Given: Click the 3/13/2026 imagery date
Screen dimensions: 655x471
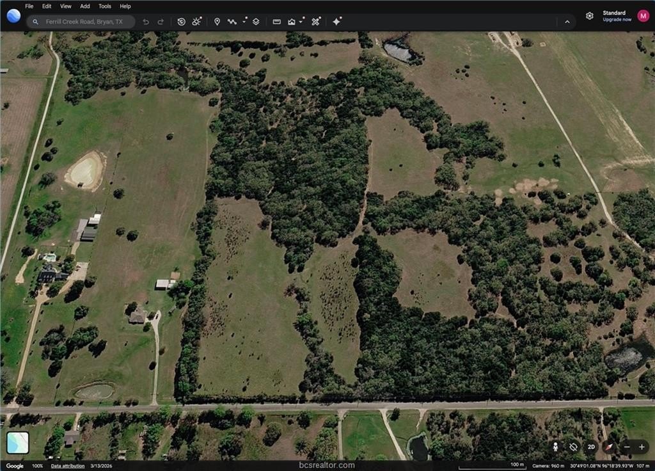Looking at the screenshot, I should pyautogui.click(x=100, y=466).
